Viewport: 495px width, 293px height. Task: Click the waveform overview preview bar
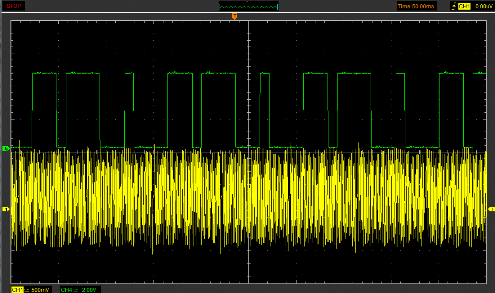tap(248, 7)
